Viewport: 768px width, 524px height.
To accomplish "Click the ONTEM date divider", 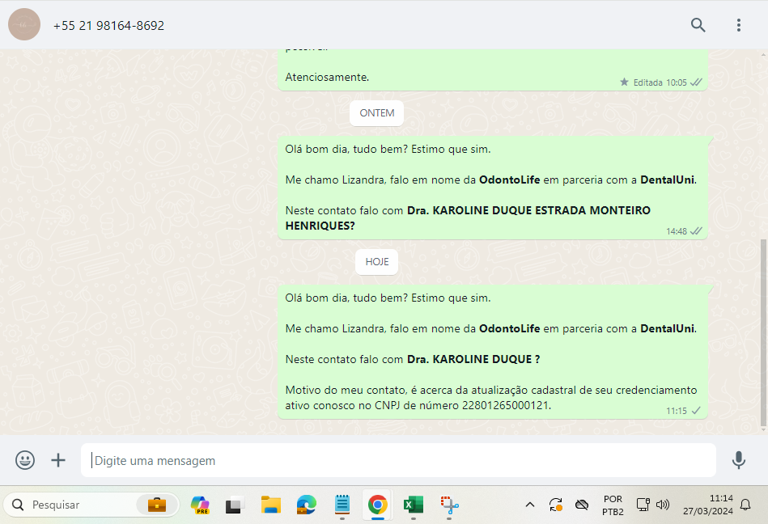I will [x=376, y=113].
